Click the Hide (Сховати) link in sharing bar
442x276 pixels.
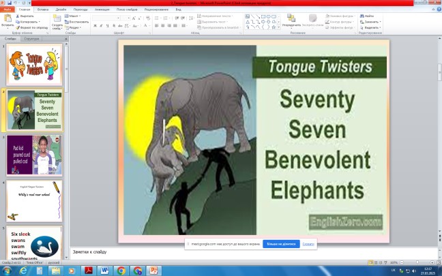(308, 243)
